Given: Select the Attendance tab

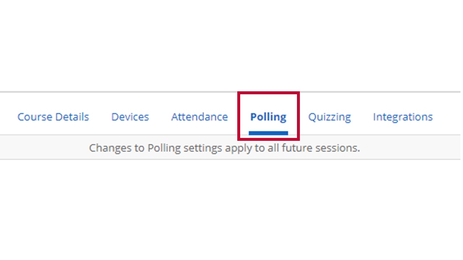Looking at the screenshot, I should [x=200, y=117].
